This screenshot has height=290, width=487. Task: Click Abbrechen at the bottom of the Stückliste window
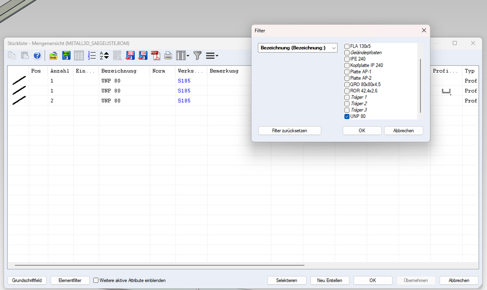pyautogui.click(x=459, y=280)
